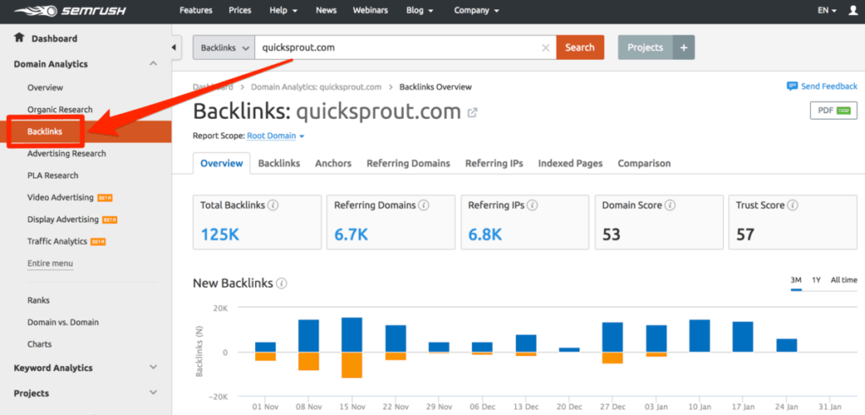
Task: Click the Send Feedback chat icon
Action: tap(792, 86)
